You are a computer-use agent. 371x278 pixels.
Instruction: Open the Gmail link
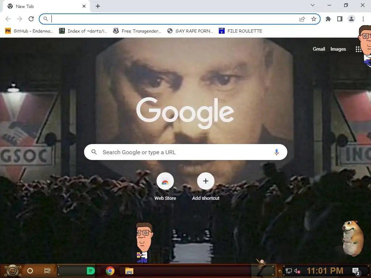tap(319, 49)
